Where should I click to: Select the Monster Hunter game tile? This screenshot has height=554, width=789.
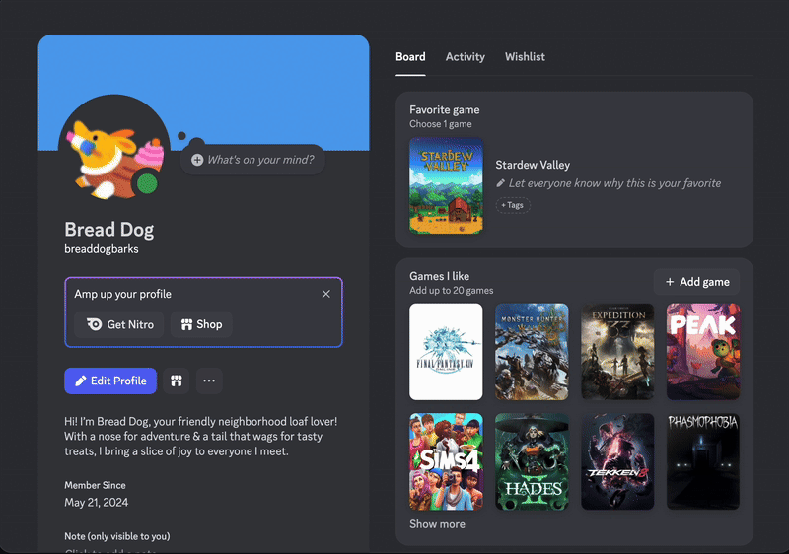(x=532, y=351)
